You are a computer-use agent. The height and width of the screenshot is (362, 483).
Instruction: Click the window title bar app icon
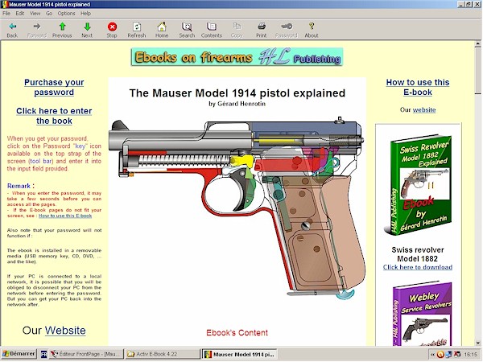[x=5, y=4]
